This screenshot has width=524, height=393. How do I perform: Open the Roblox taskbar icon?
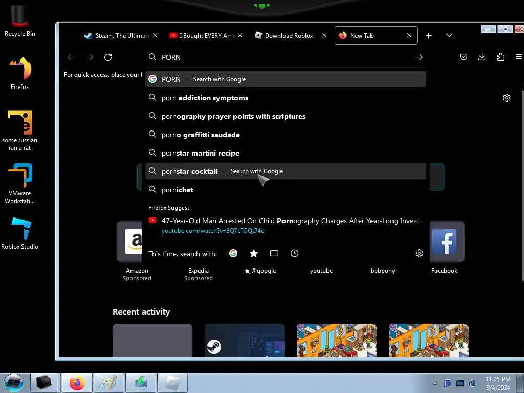click(172, 383)
